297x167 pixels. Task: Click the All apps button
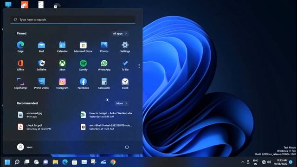(x=120, y=33)
